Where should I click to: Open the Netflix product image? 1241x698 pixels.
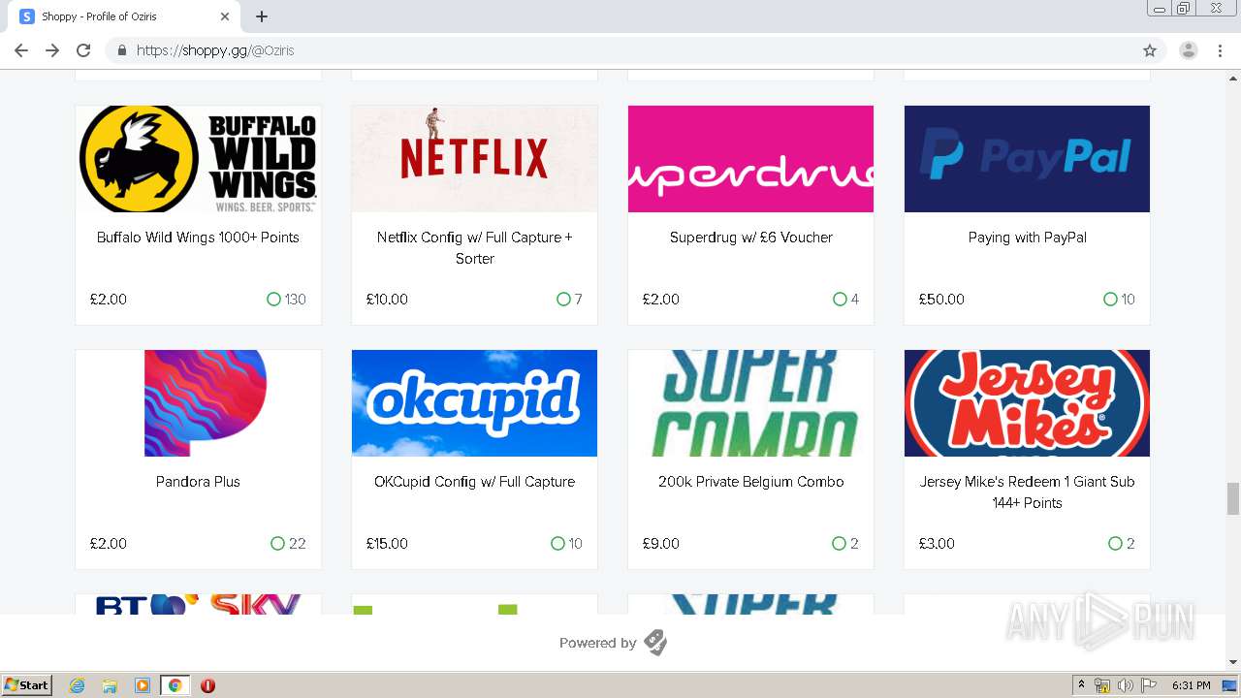[474, 159]
